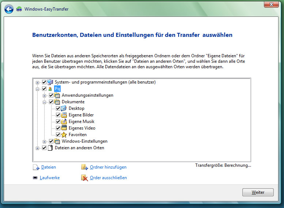
Task: Click the user icon next to Pq
Action: 50,89
